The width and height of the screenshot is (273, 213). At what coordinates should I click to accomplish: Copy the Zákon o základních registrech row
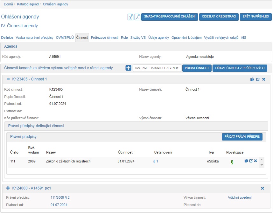246,161
